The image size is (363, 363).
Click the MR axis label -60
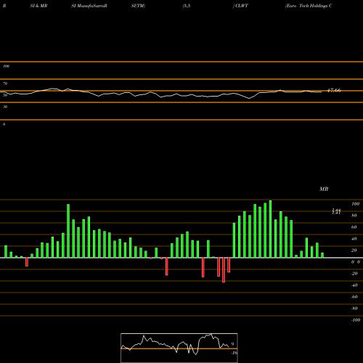[354, 297]
